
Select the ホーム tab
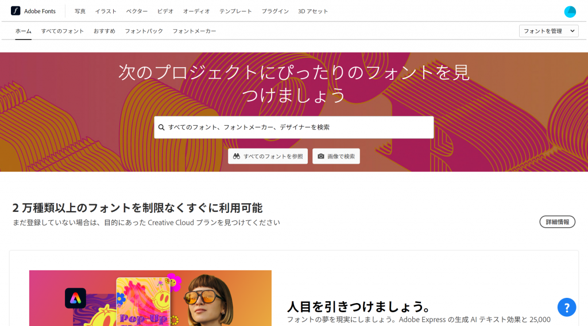[x=23, y=31]
